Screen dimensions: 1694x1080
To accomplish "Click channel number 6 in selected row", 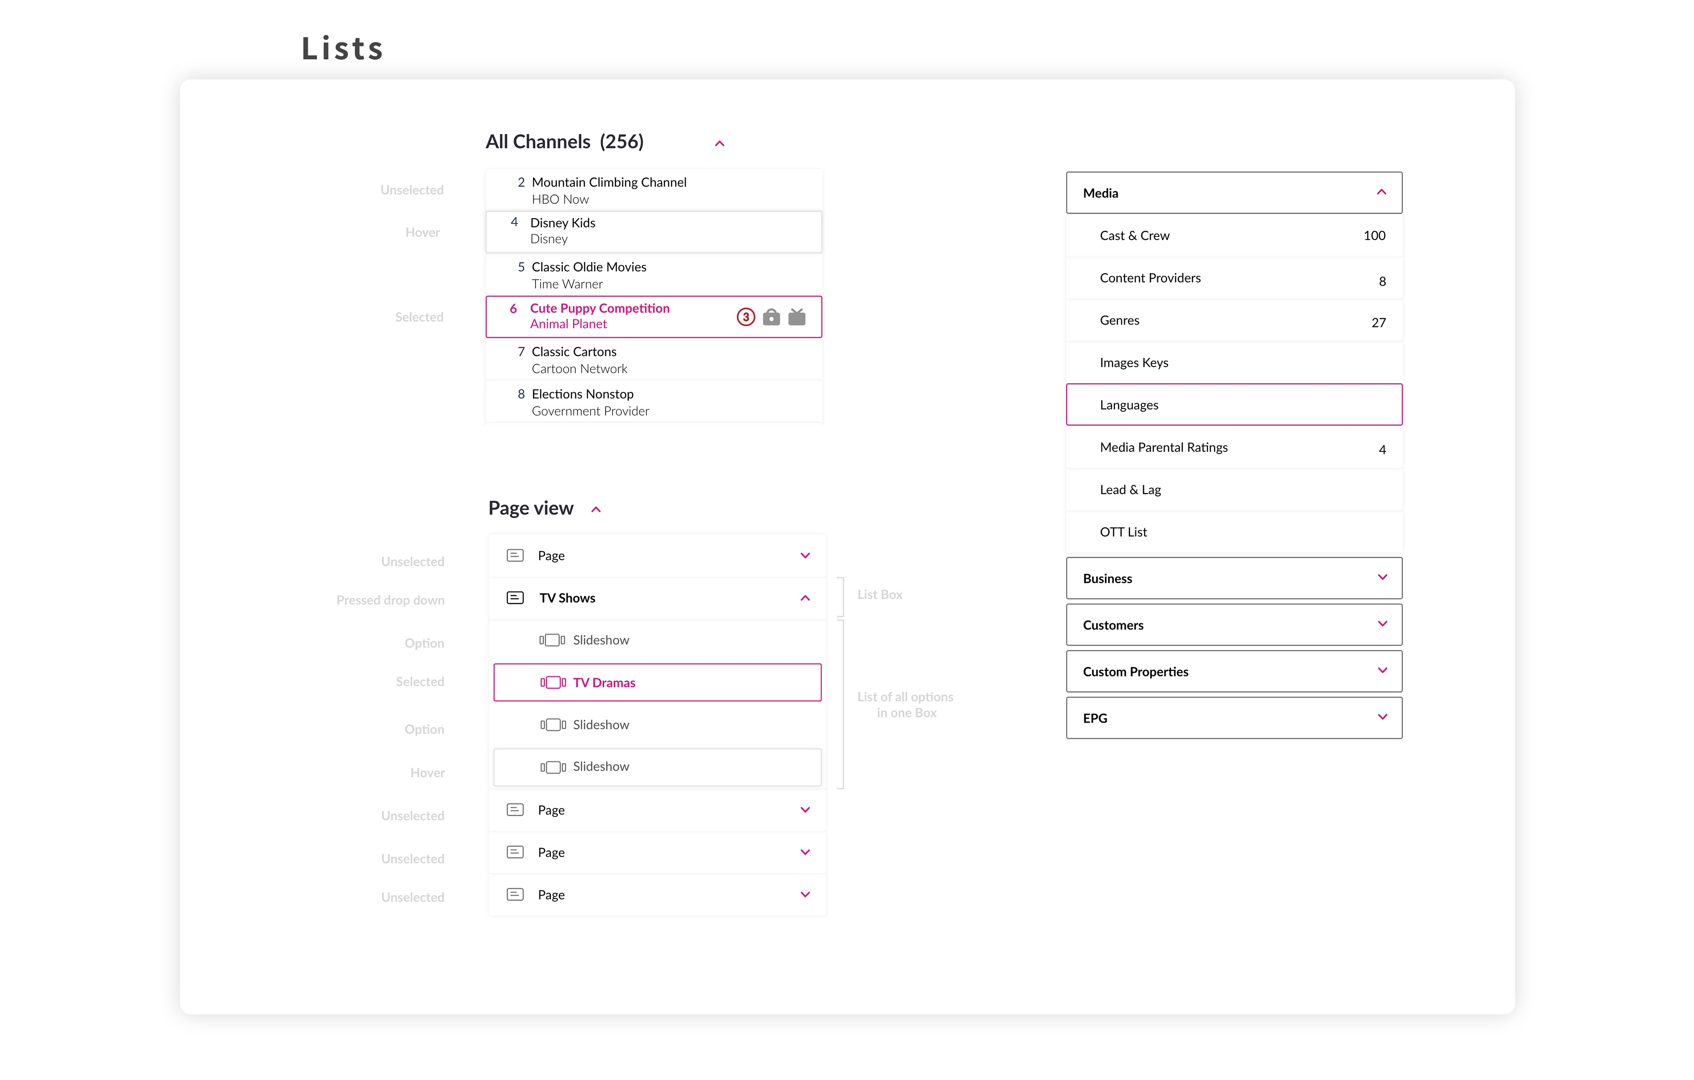I will 513,308.
